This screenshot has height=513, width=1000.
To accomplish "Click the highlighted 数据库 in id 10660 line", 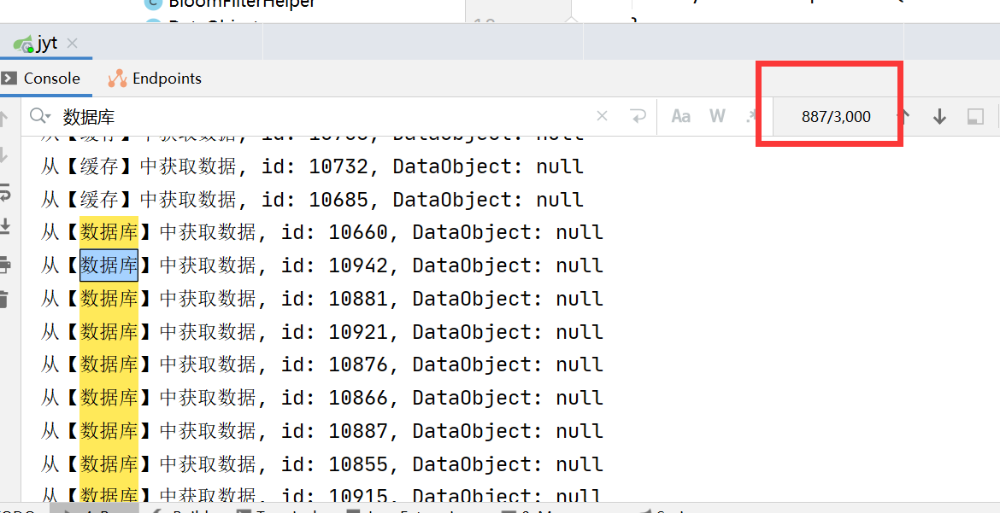I will pos(109,232).
